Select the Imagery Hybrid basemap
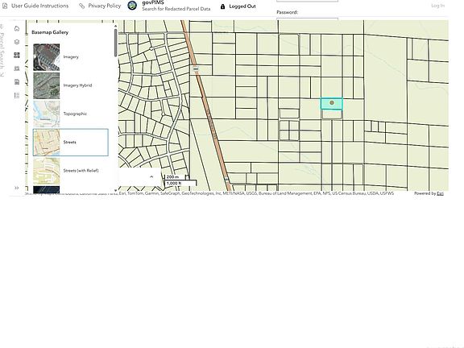Screen dimensions: 464x348 70,85
